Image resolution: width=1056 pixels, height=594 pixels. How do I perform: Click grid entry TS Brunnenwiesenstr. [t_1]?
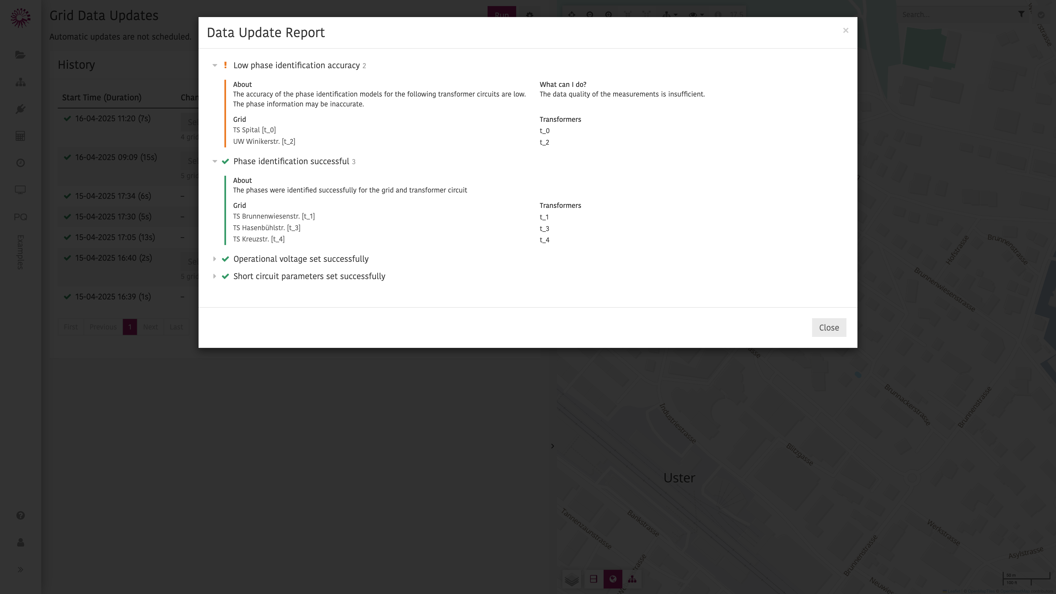(274, 216)
